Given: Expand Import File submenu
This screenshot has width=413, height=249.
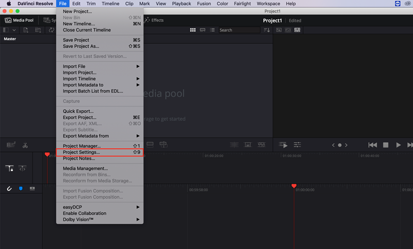Looking at the screenshot, I should 100,67.
